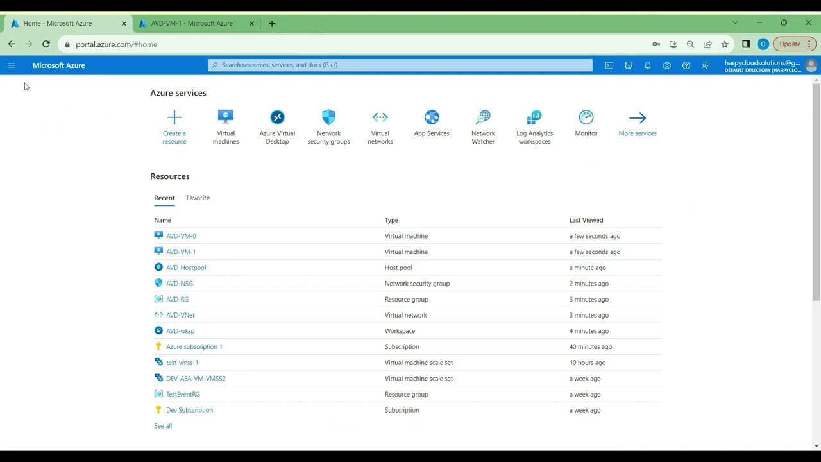This screenshot has width=821, height=462.
Task: Bookmark this page with the star icon
Action: (725, 44)
